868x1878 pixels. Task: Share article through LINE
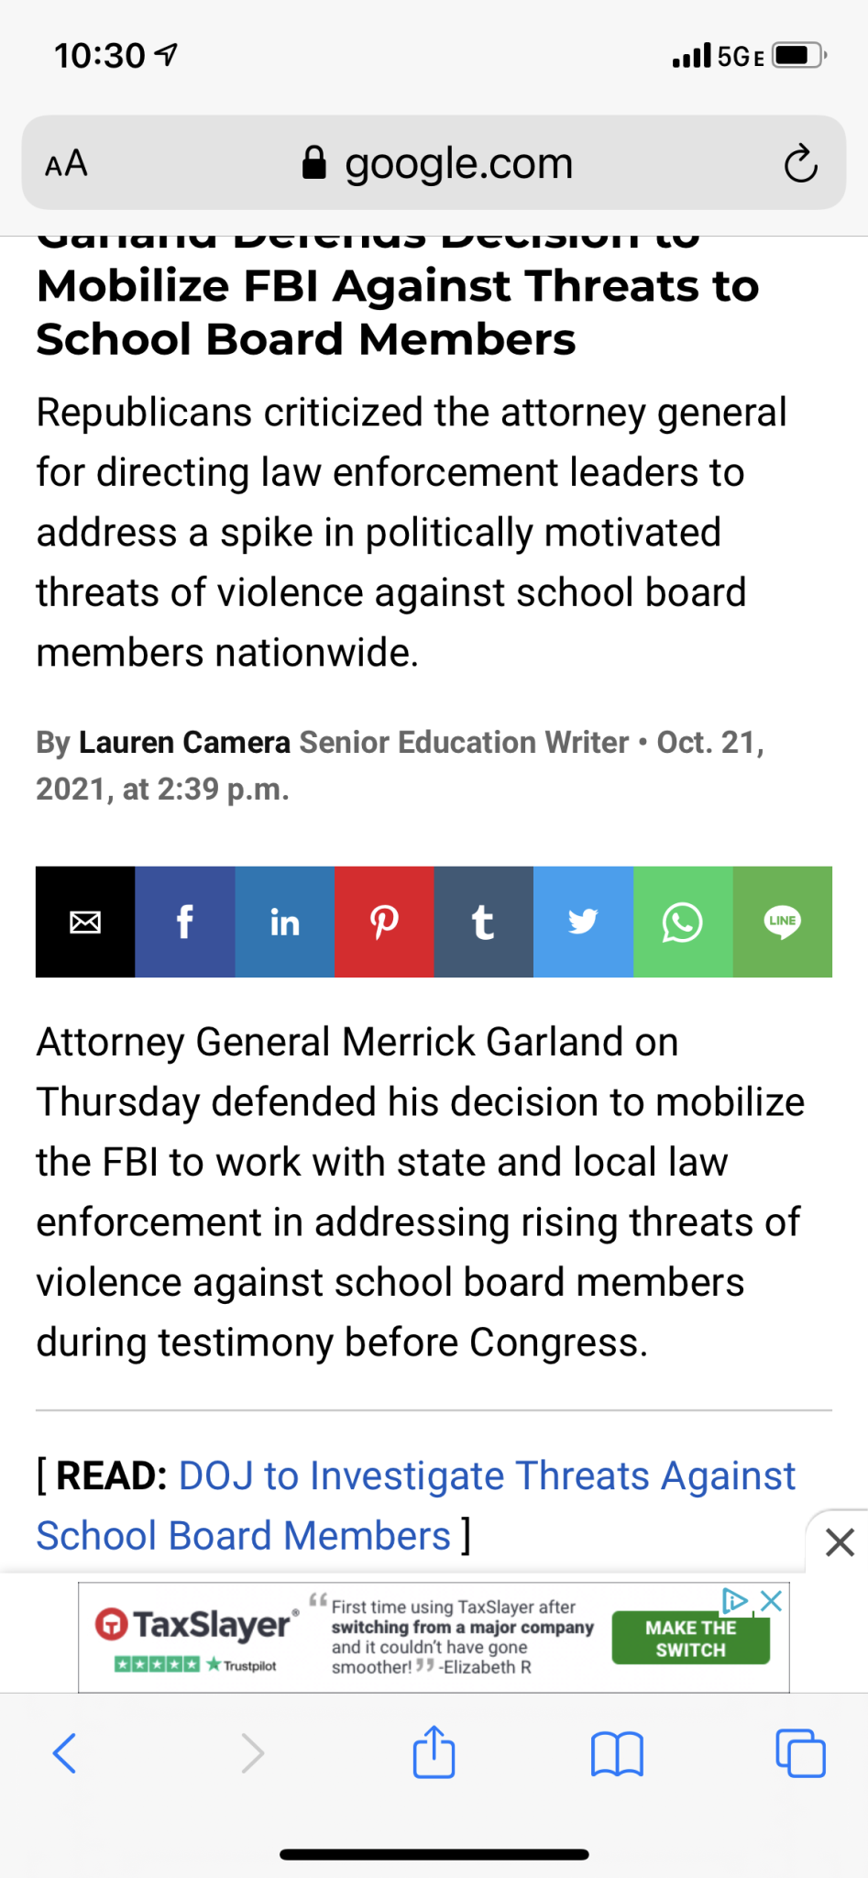(783, 922)
